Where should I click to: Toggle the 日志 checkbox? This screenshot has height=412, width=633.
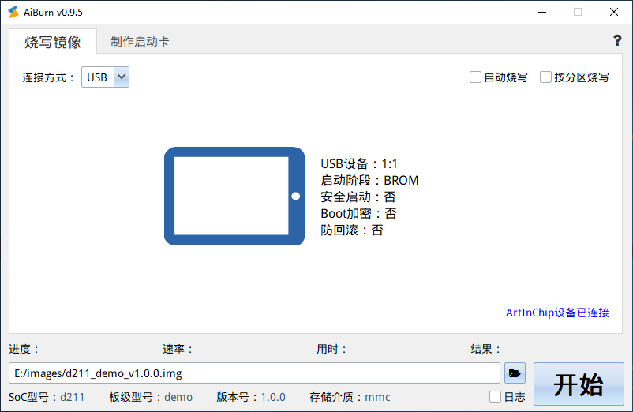(x=495, y=397)
